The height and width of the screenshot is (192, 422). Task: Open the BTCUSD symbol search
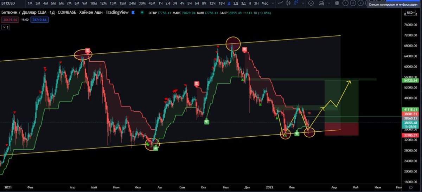(8, 3)
